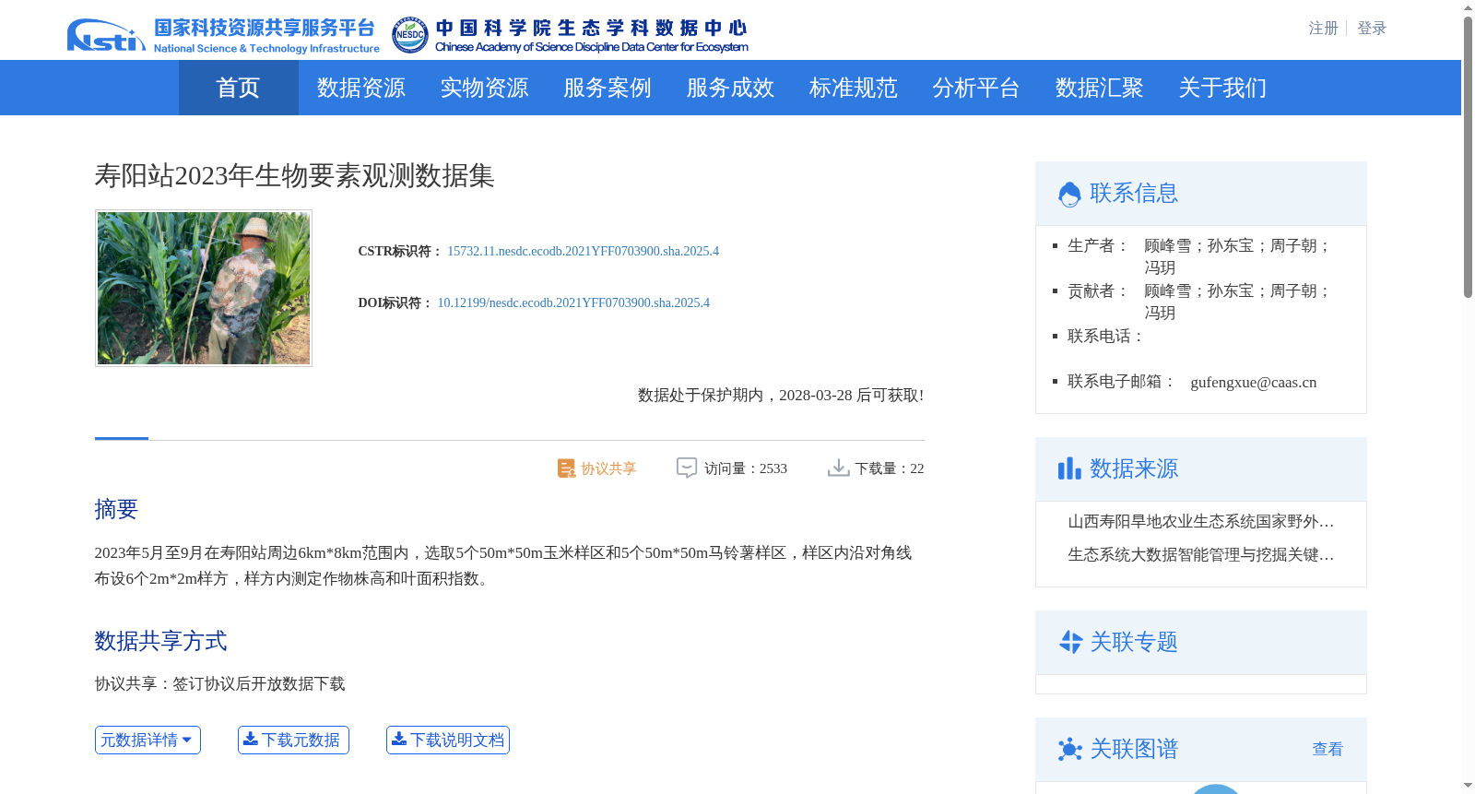Open the 服务案例 menu item
Screen dimensions: 1475x794
point(608,88)
